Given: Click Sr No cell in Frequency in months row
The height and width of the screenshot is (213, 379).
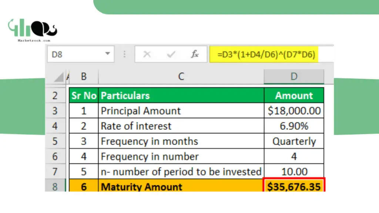Looking at the screenshot, I should (84, 141).
